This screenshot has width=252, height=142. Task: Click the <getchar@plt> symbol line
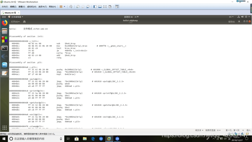tap(27, 103)
